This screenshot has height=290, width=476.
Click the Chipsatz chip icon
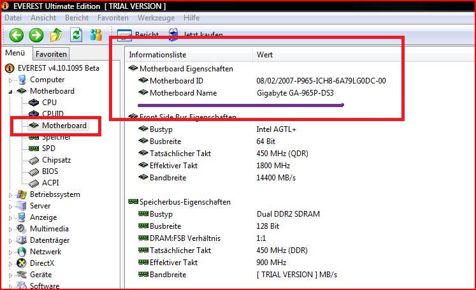click(x=34, y=161)
